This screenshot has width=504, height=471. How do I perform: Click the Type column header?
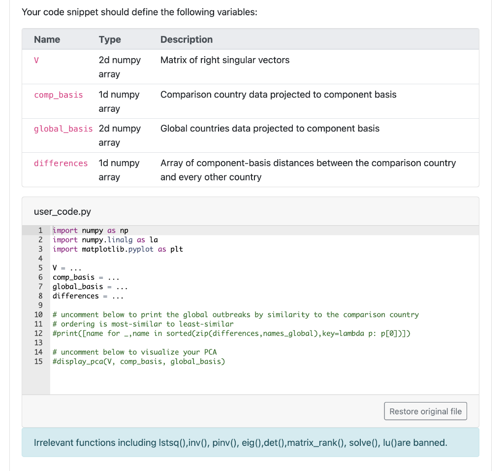point(109,39)
